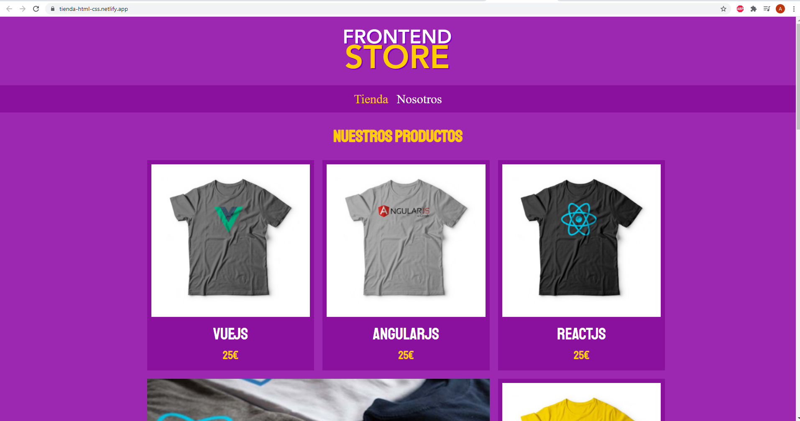Open Chrome's three-dot menu
This screenshot has width=800, height=421.
pos(794,9)
